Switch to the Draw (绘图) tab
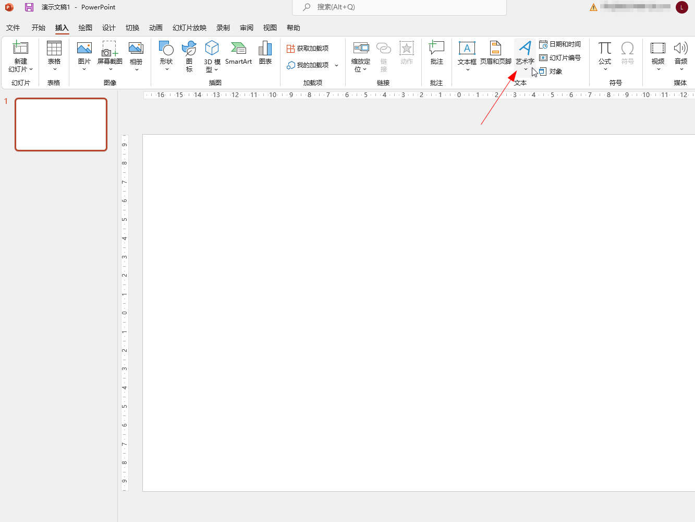 coord(86,28)
